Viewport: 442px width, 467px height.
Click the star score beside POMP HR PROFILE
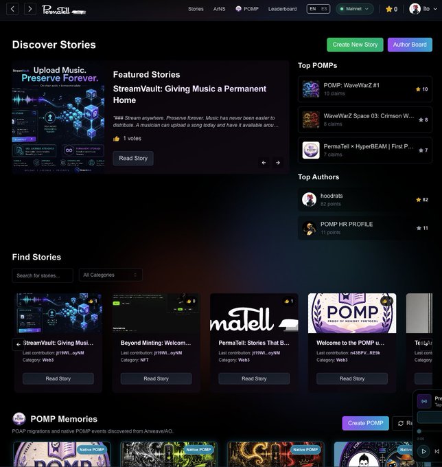pos(422,228)
